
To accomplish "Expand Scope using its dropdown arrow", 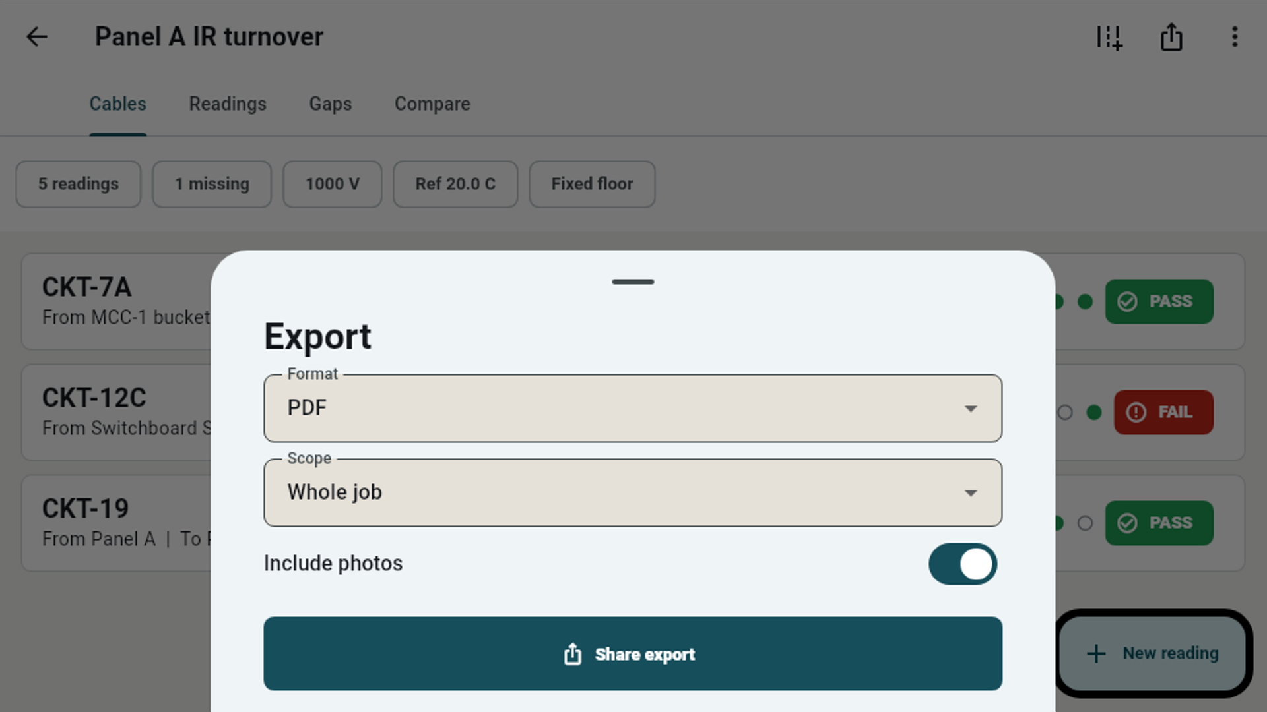I will 971,493.
